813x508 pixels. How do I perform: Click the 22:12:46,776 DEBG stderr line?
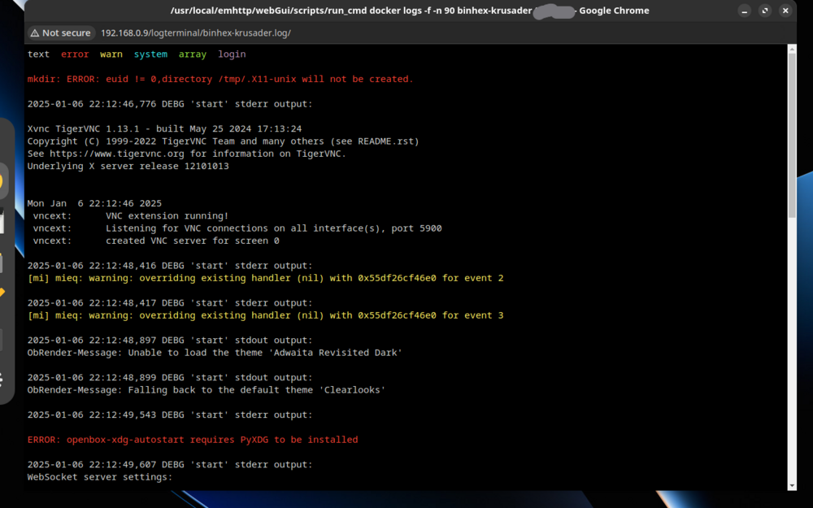tap(170, 104)
